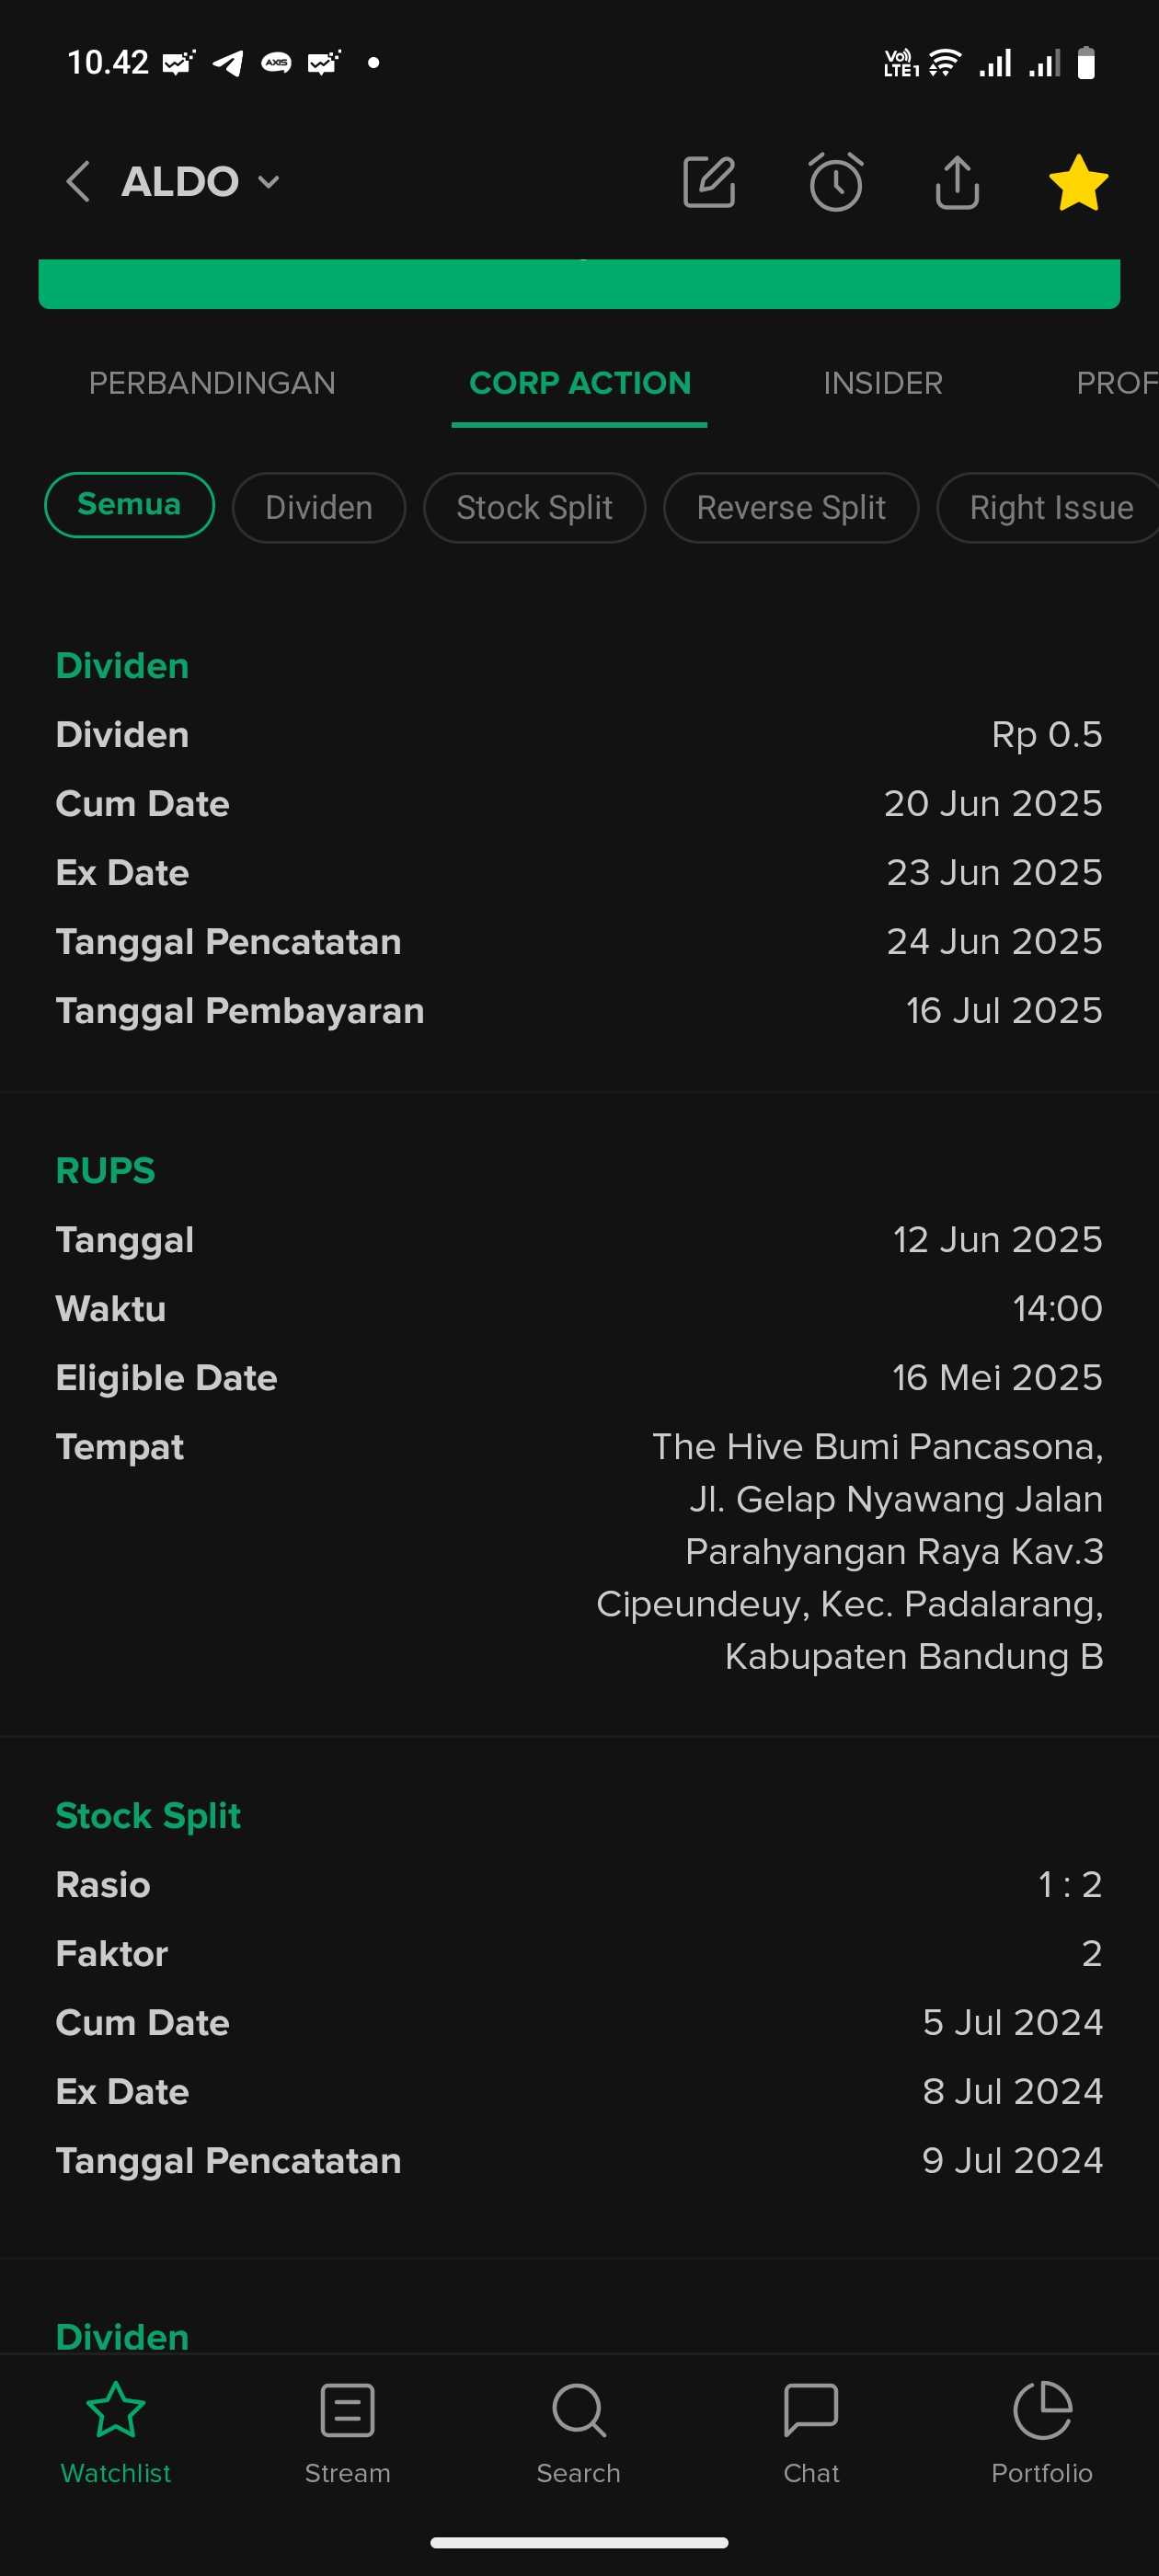1159x2576 pixels.
Task: Filter by Reverse Split chip
Action: pos(791,508)
